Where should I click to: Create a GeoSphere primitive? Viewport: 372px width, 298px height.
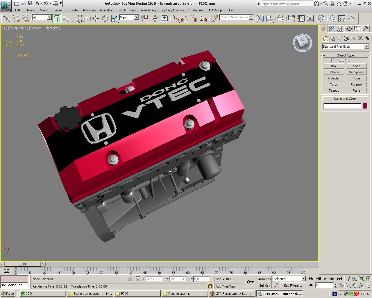[x=356, y=72]
